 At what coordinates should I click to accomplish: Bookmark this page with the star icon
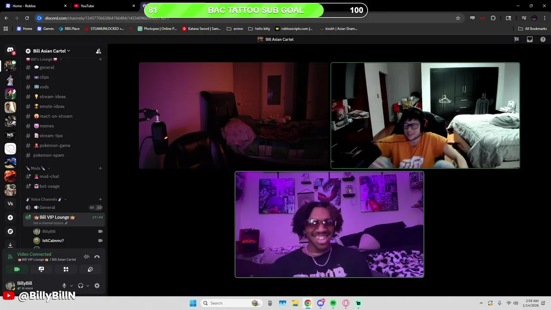[x=458, y=18]
